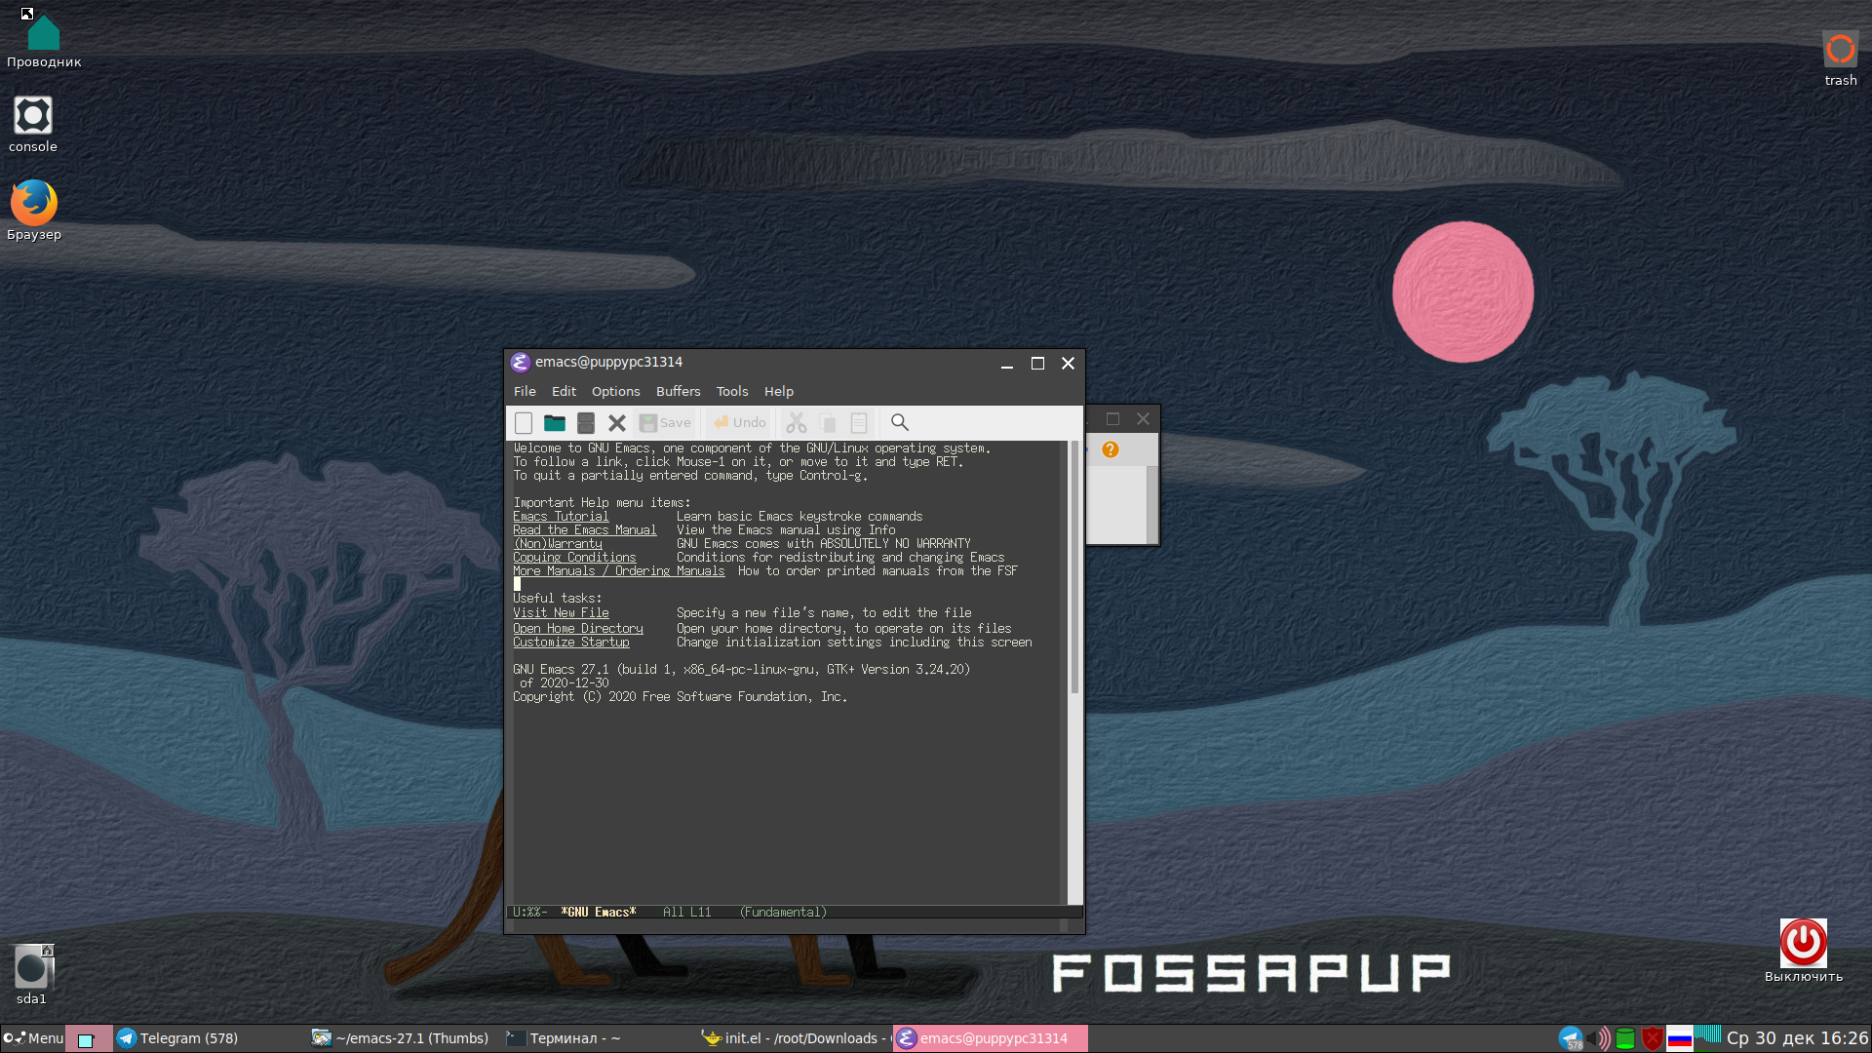Switch to ~/emacs-27.1 (Thumbs) taskbar item
Viewport: 1872px width, 1053px height.
tap(404, 1038)
